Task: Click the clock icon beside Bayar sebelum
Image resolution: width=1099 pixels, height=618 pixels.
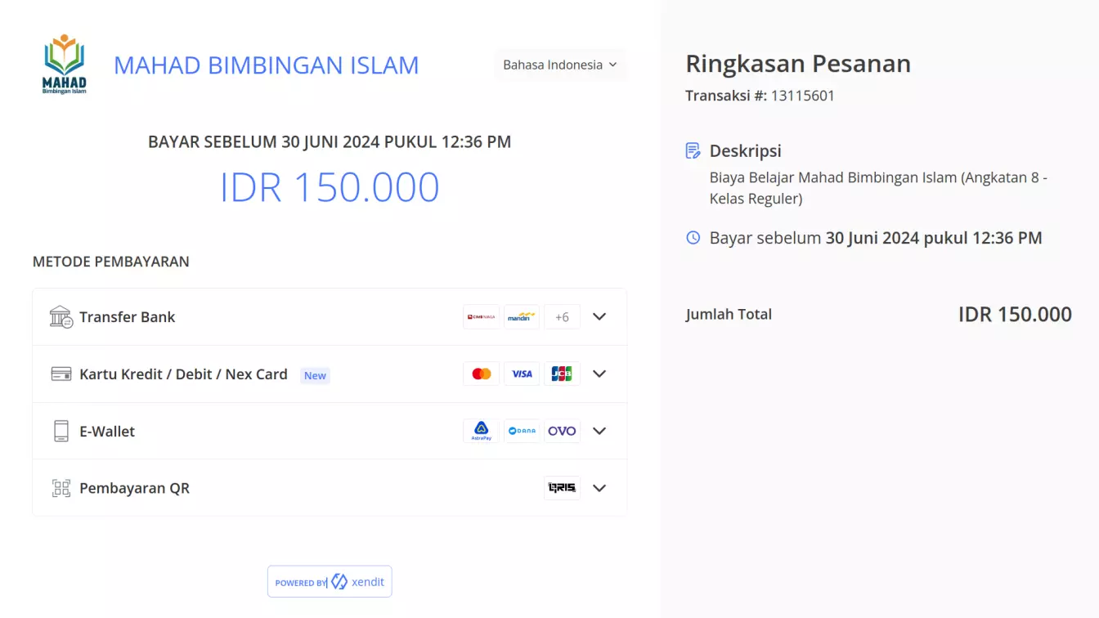Action: click(x=692, y=238)
